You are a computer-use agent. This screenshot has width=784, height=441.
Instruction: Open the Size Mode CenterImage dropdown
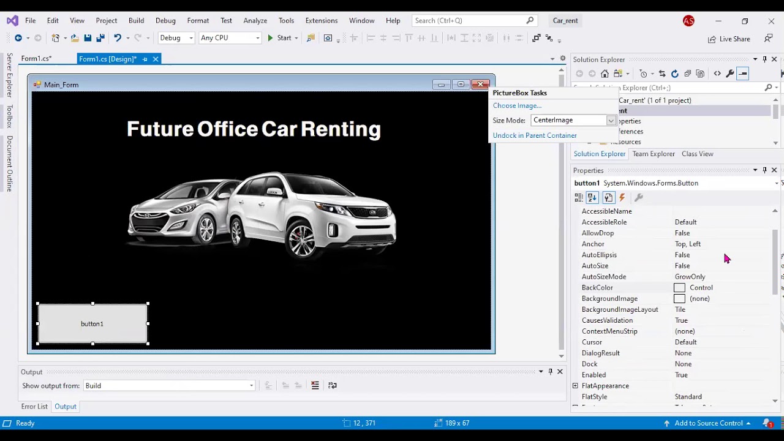[x=611, y=121]
